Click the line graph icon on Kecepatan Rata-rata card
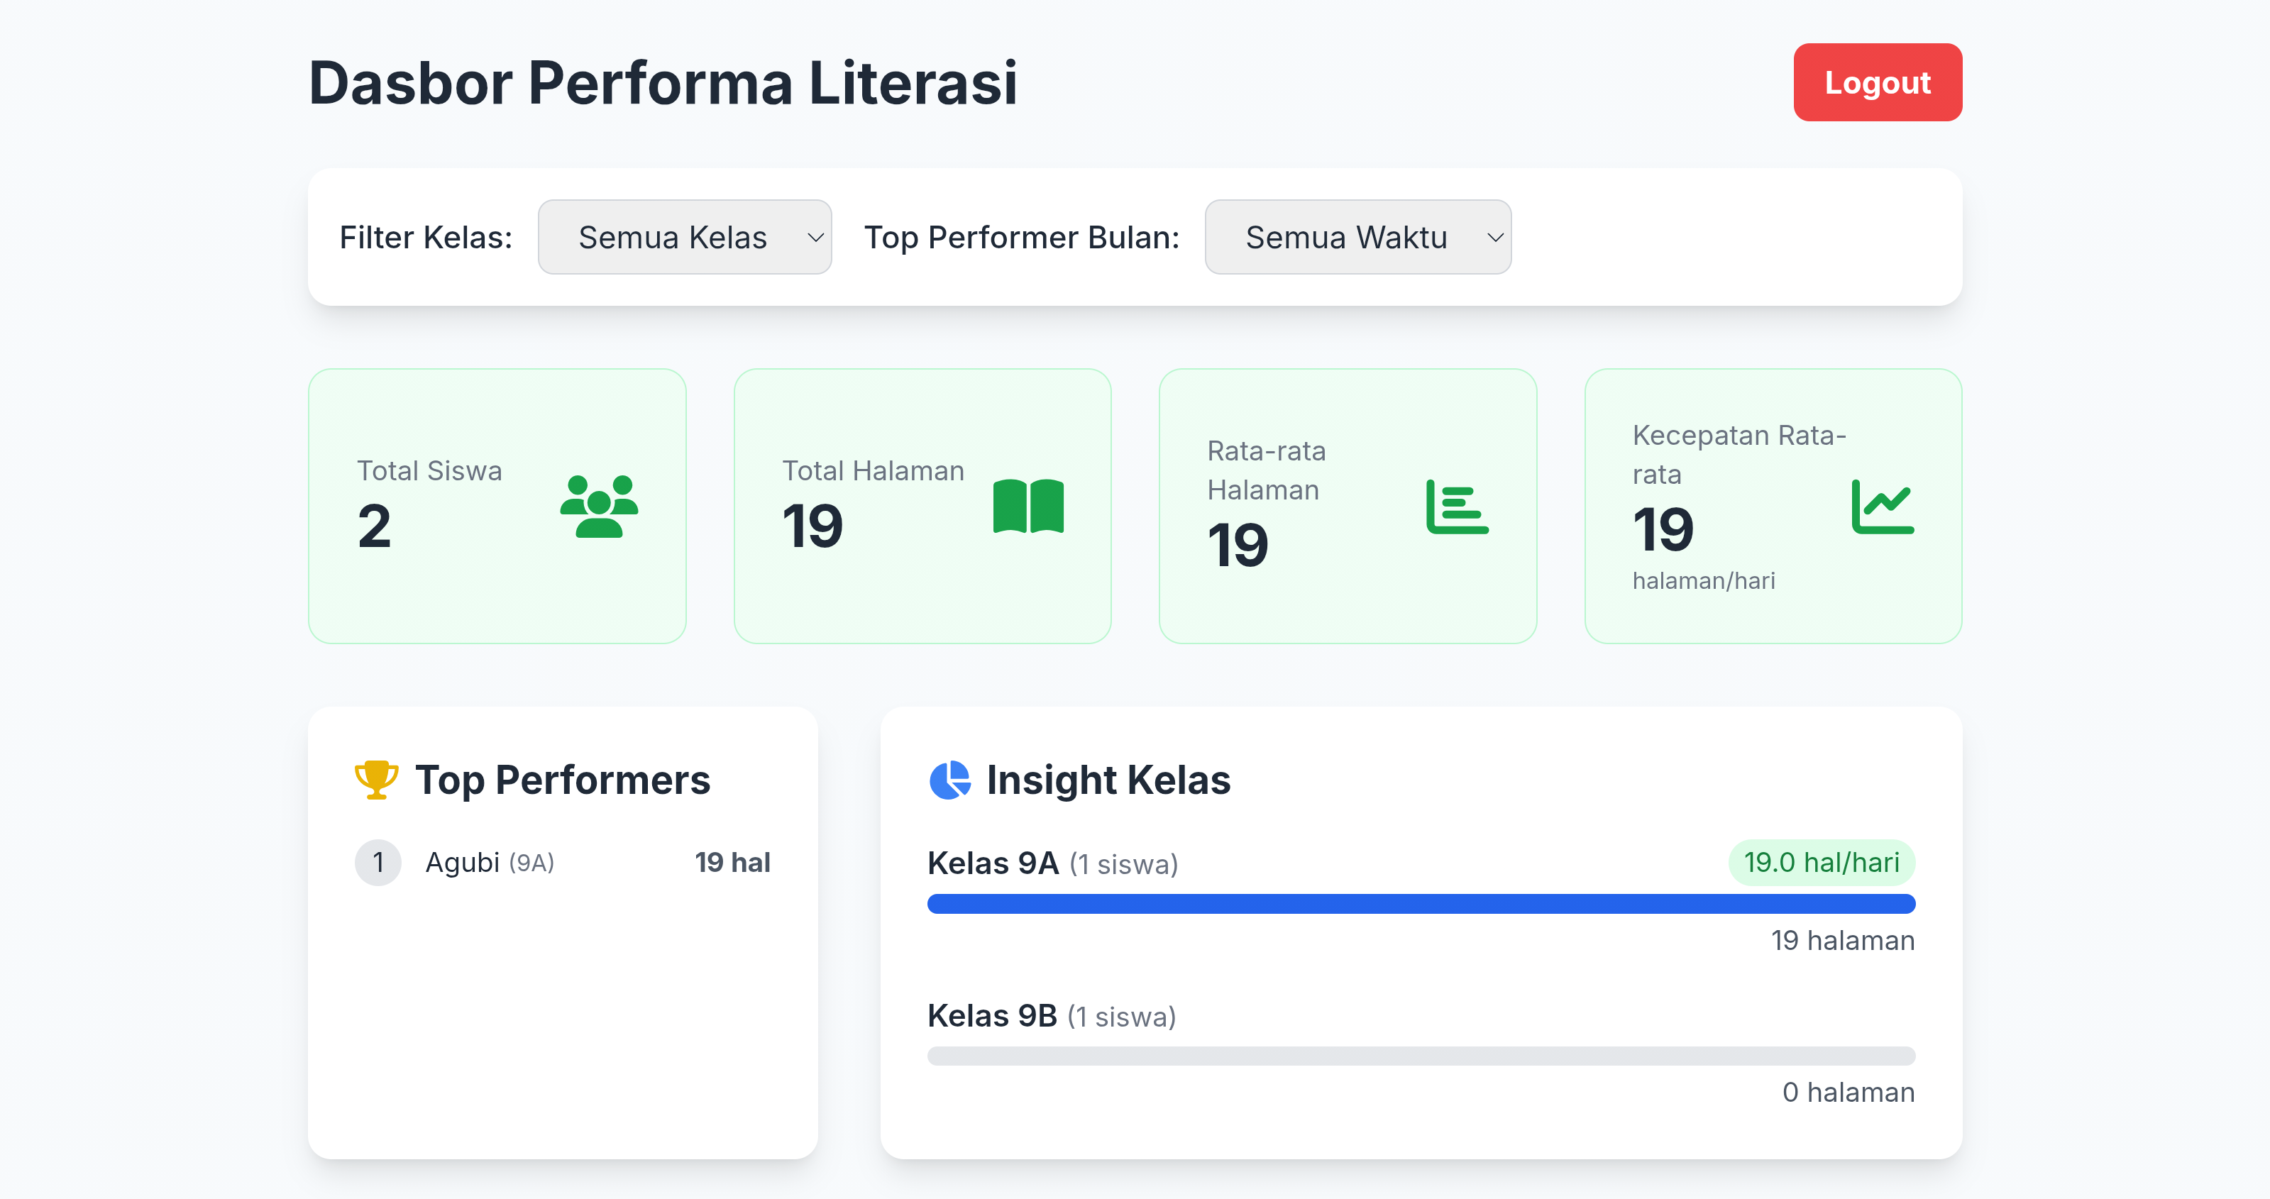 pos(1883,509)
